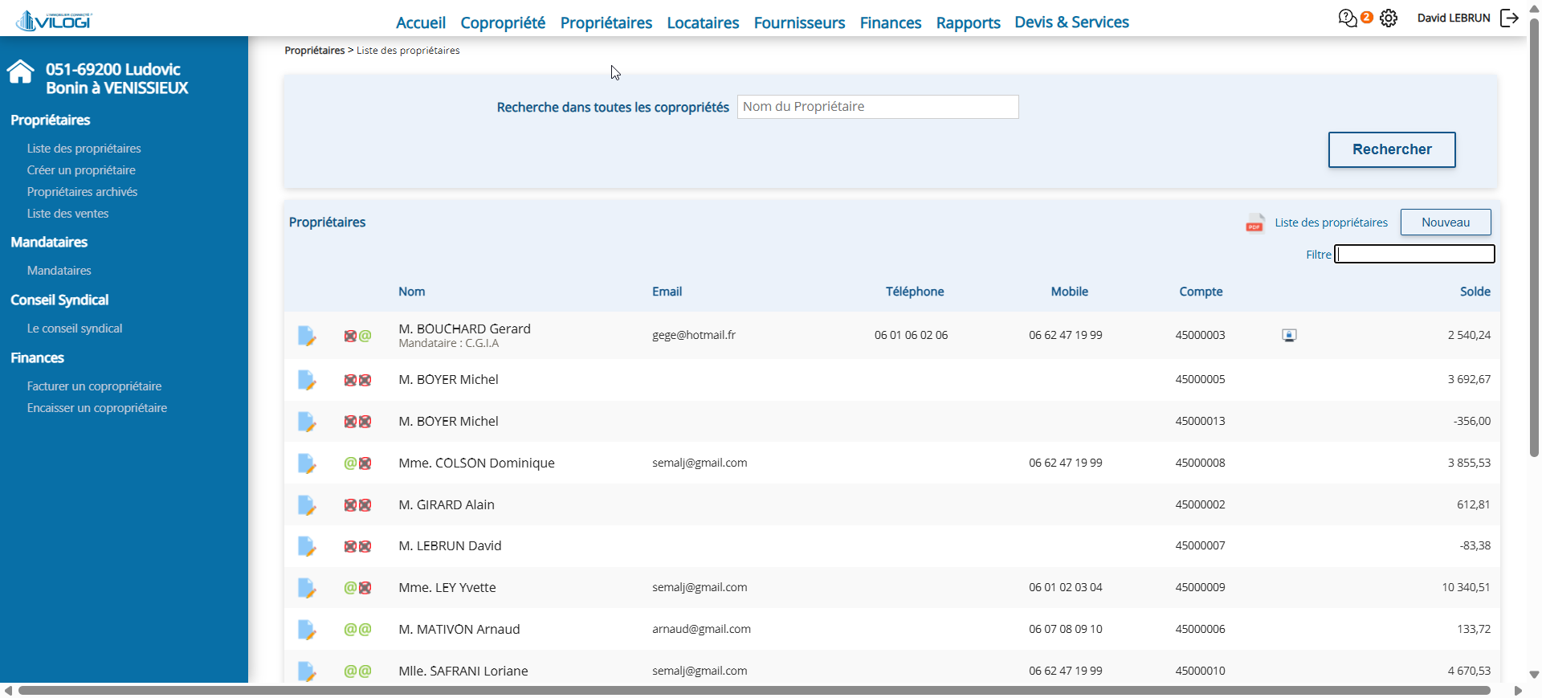Open edit icon for M. MATIVON Arnaud
Image resolution: width=1542 pixels, height=698 pixels.
click(307, 630)
